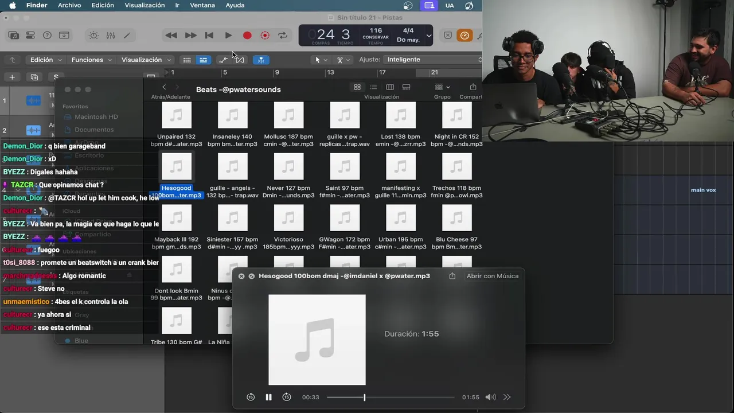Screen dimensions: 734x413
Task: Toggle Show Automation curve button
Action: pos(224,60)
